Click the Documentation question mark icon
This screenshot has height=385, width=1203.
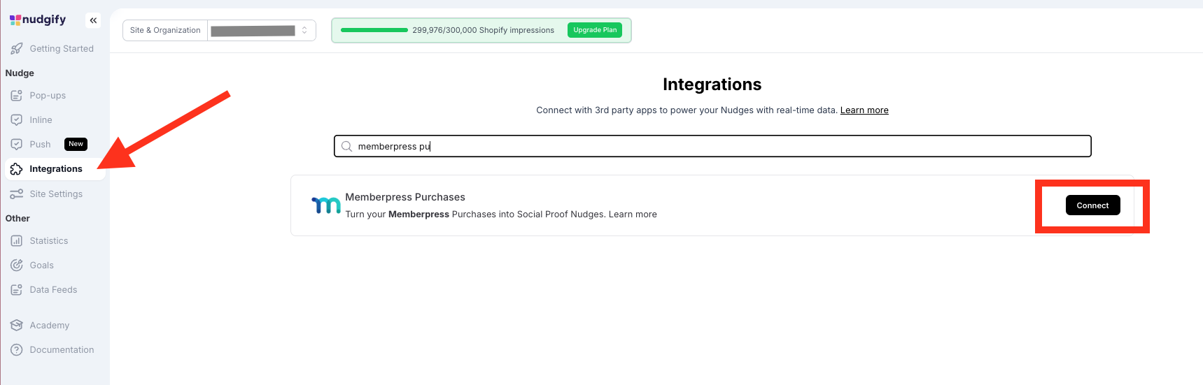[17, 350]
